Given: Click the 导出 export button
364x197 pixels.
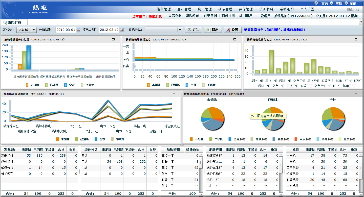Looking at the screenshot, I should point(213,30).
